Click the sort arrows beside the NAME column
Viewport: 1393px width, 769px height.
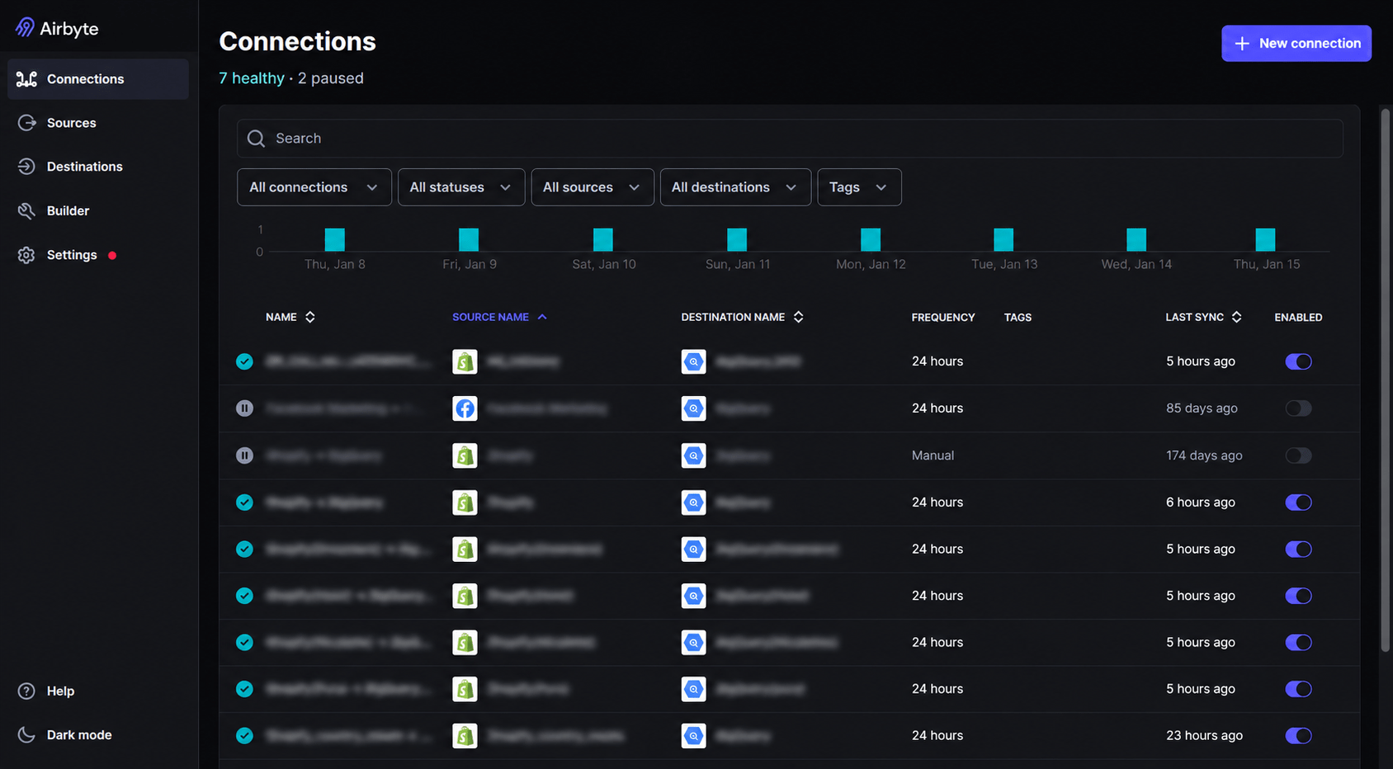coord(310,317)
